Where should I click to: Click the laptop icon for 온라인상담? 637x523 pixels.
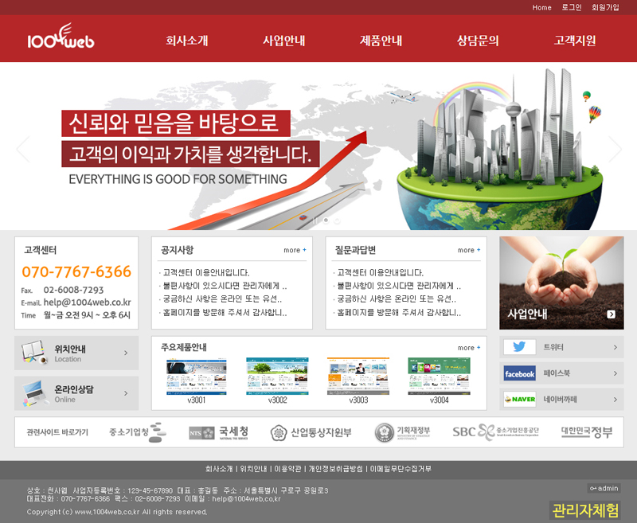(x=33, y=393)
